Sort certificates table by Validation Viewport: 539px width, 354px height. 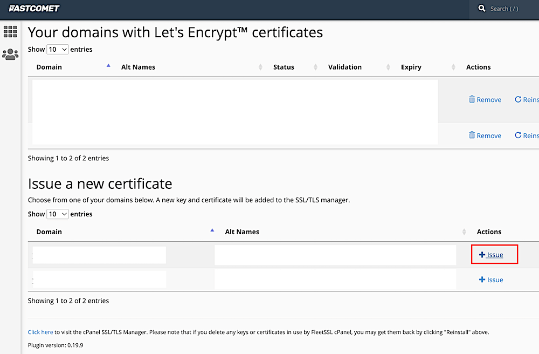(x=345, y=67)
